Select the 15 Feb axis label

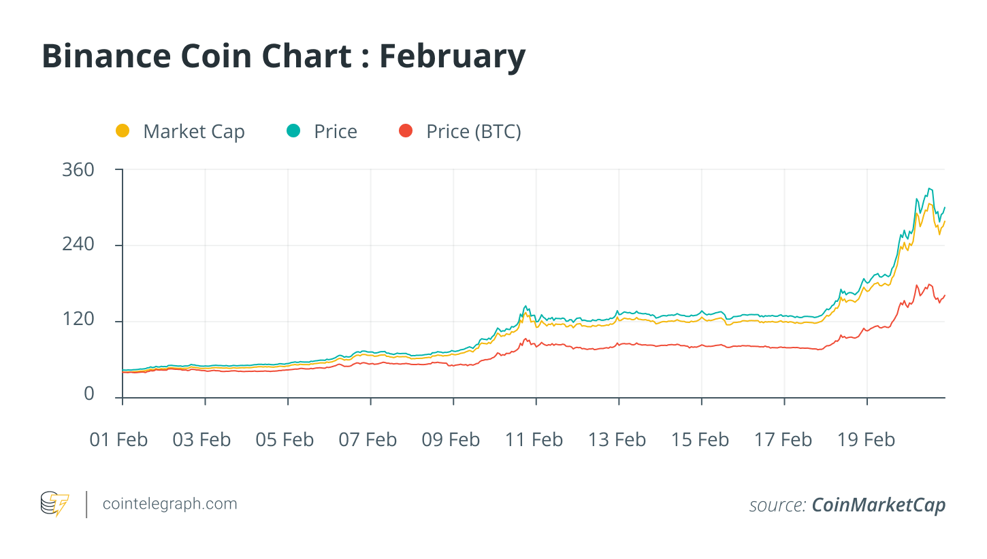(700, 440)
